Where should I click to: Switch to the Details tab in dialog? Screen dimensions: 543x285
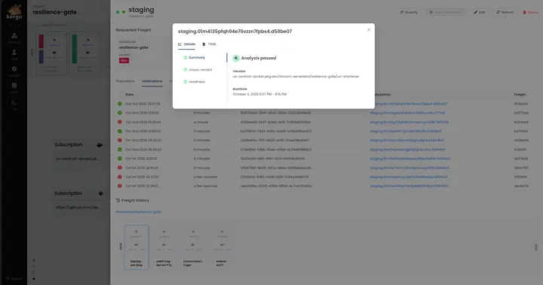(187, 44)
